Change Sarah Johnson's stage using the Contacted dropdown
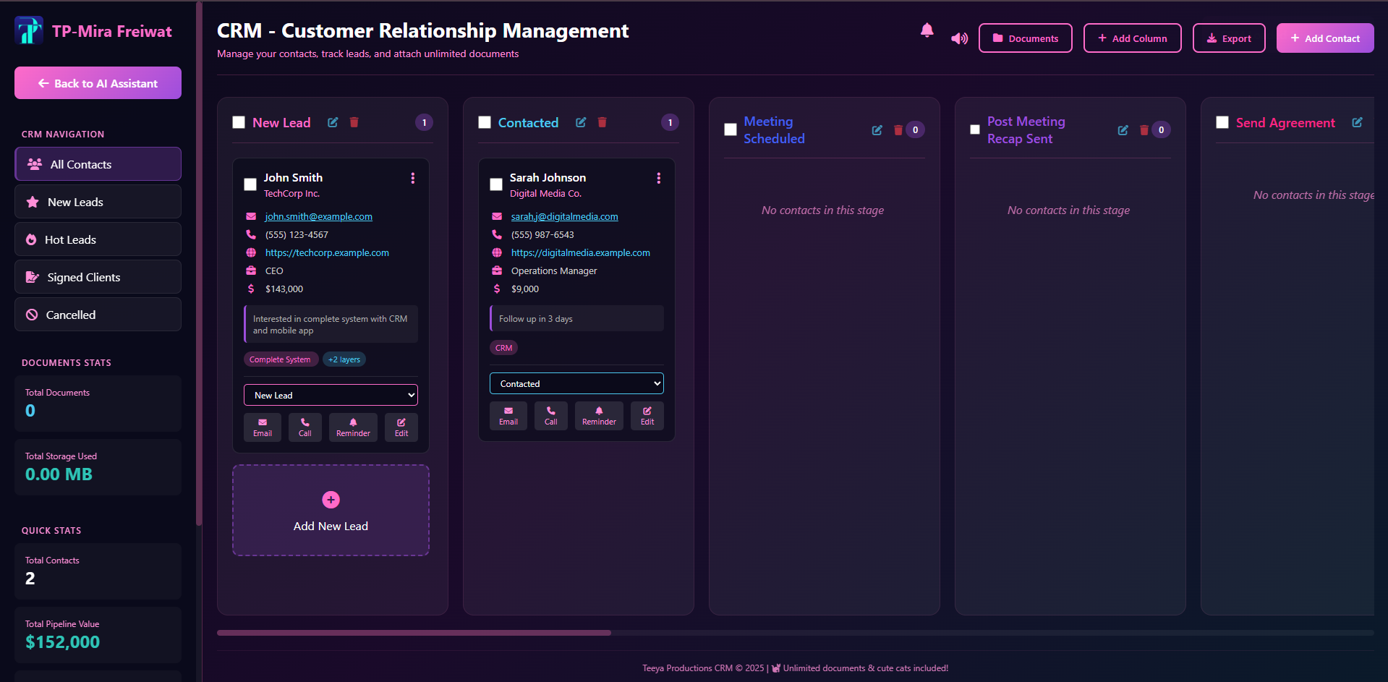The image size is (1388, 682). (576, 383)
